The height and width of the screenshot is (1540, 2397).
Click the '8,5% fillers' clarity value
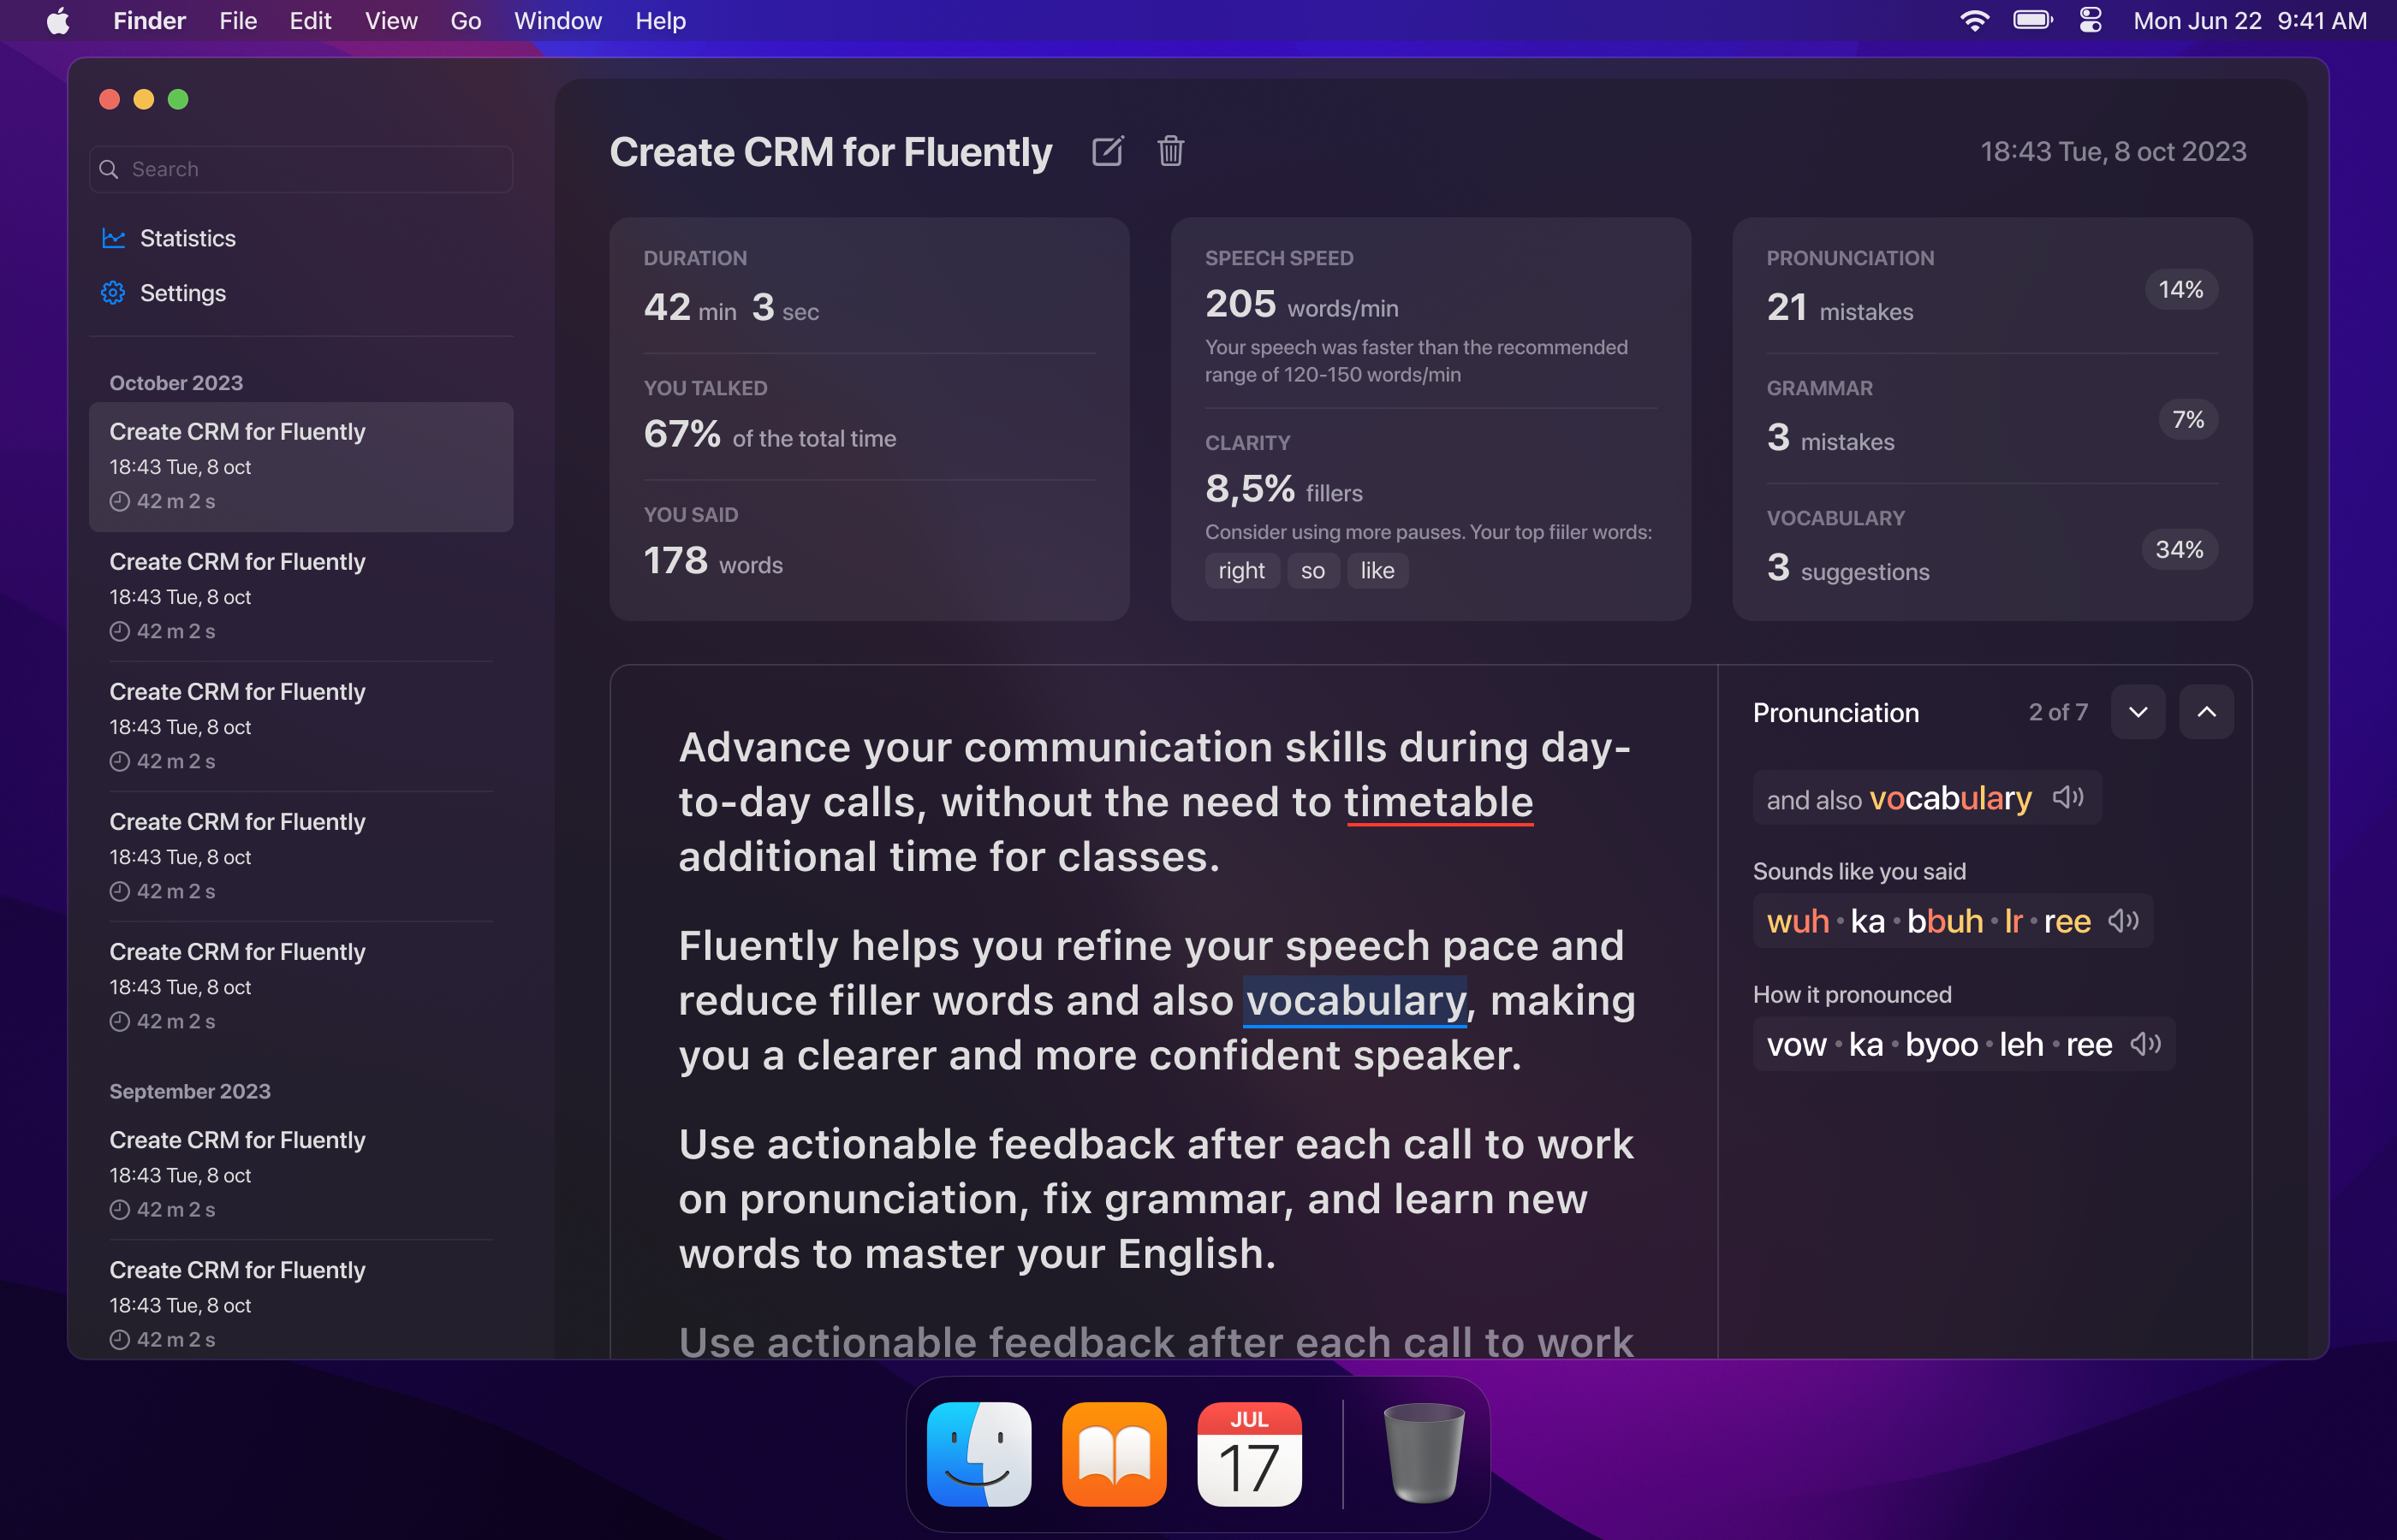tap(1283, 489)
